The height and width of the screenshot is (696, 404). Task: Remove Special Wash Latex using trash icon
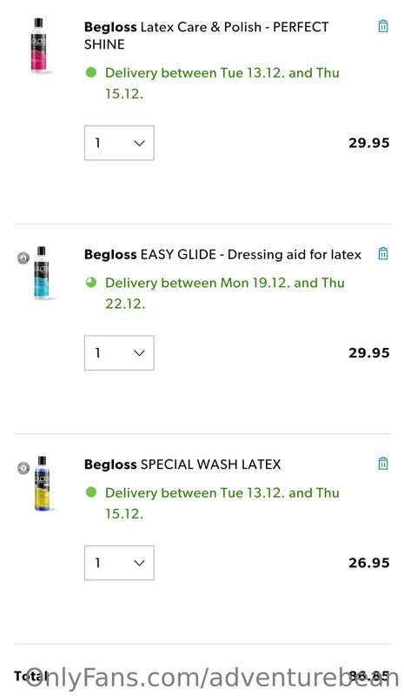click(x=383, y=464)
